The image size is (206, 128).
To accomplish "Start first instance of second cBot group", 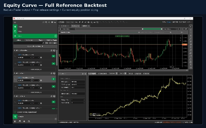I will 54,79.
